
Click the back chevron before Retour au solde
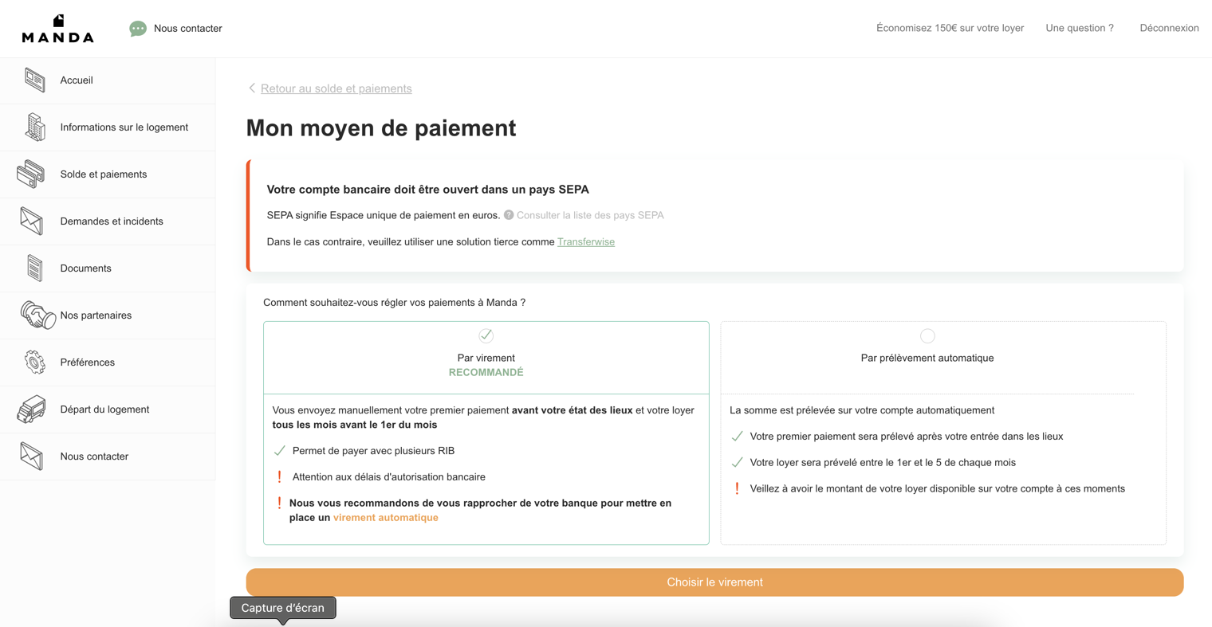(252, 88)
